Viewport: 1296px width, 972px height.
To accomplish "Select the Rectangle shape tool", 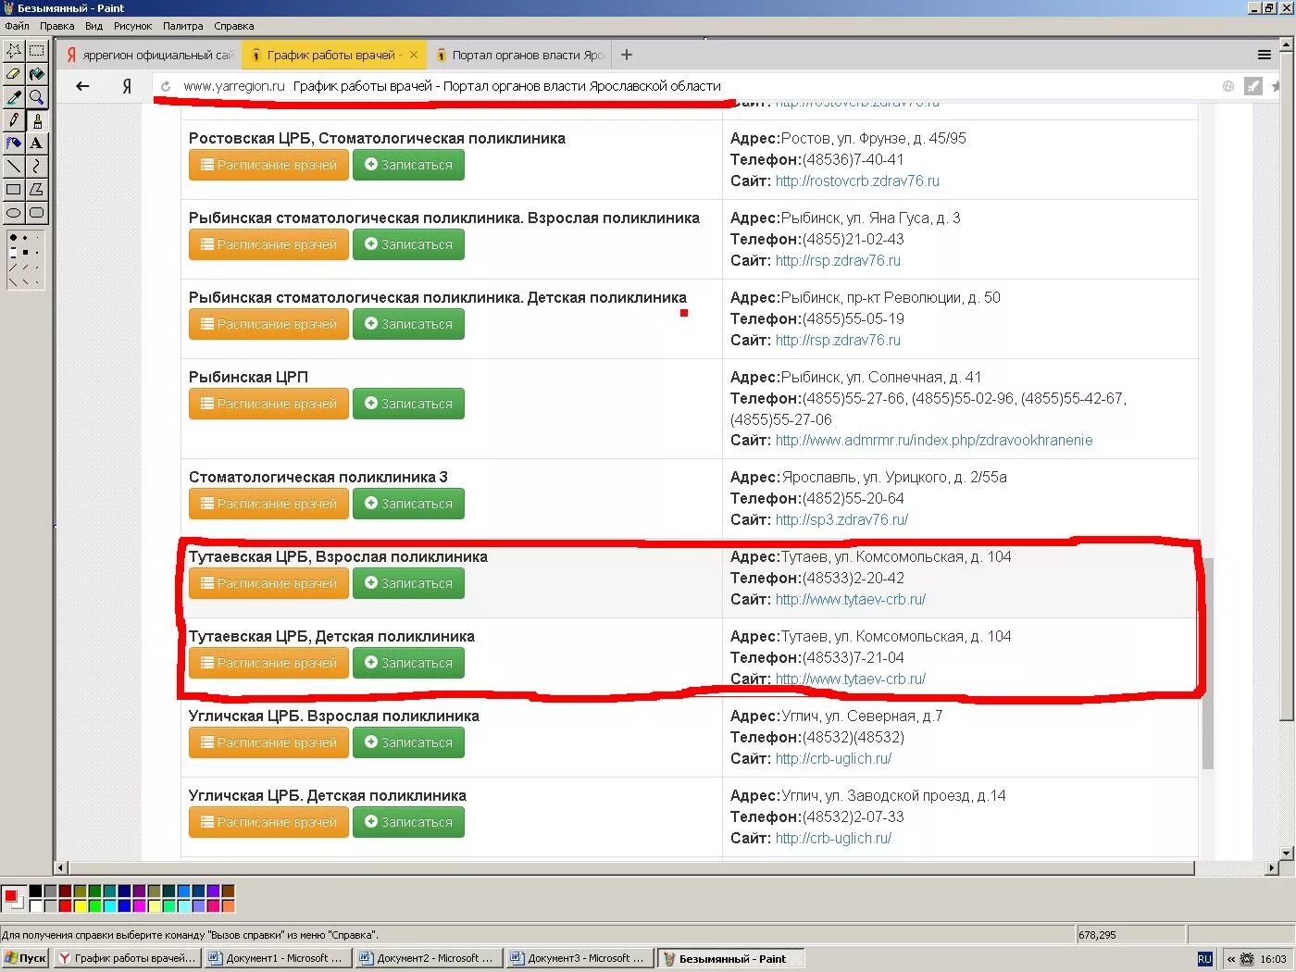I will [x=14, y=189].
